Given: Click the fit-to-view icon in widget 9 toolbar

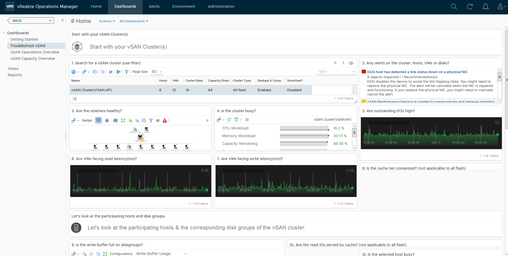Looking at the screenshot, I should (105, 254).
